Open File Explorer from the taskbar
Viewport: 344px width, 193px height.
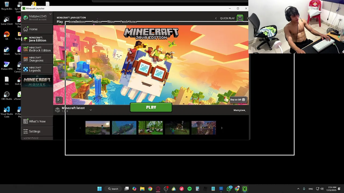[x=142, y=189]
